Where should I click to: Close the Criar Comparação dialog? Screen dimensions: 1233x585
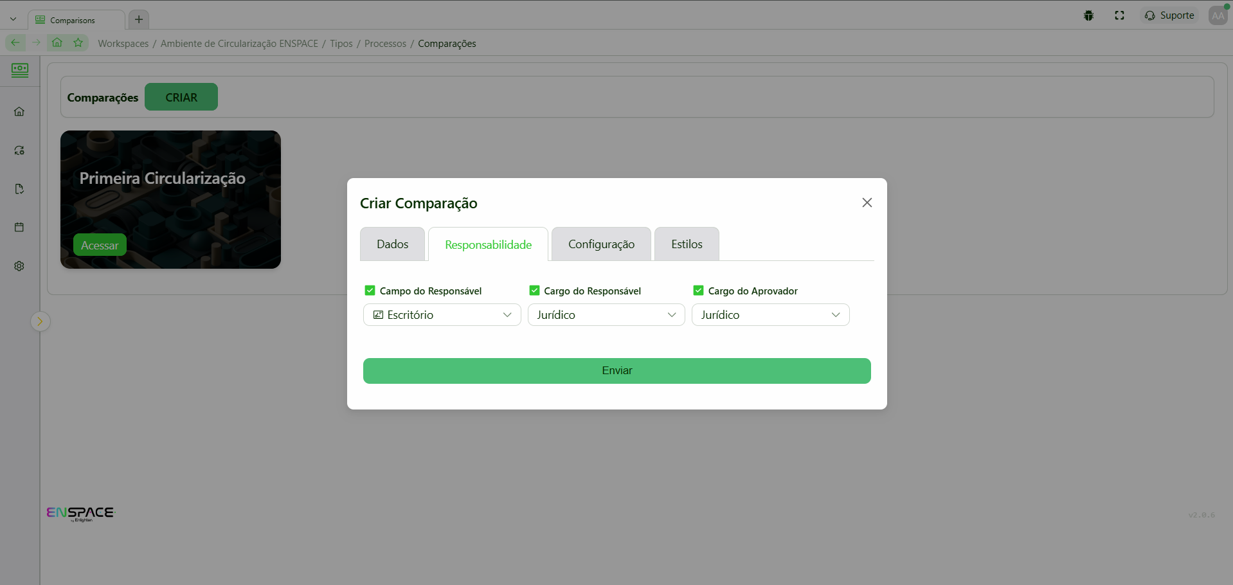(x=867, y=203)
